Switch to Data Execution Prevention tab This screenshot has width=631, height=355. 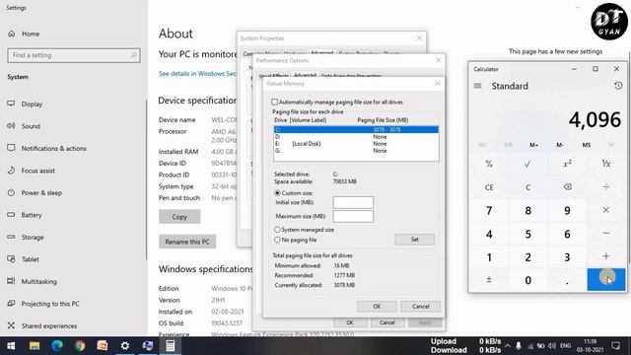351,76
